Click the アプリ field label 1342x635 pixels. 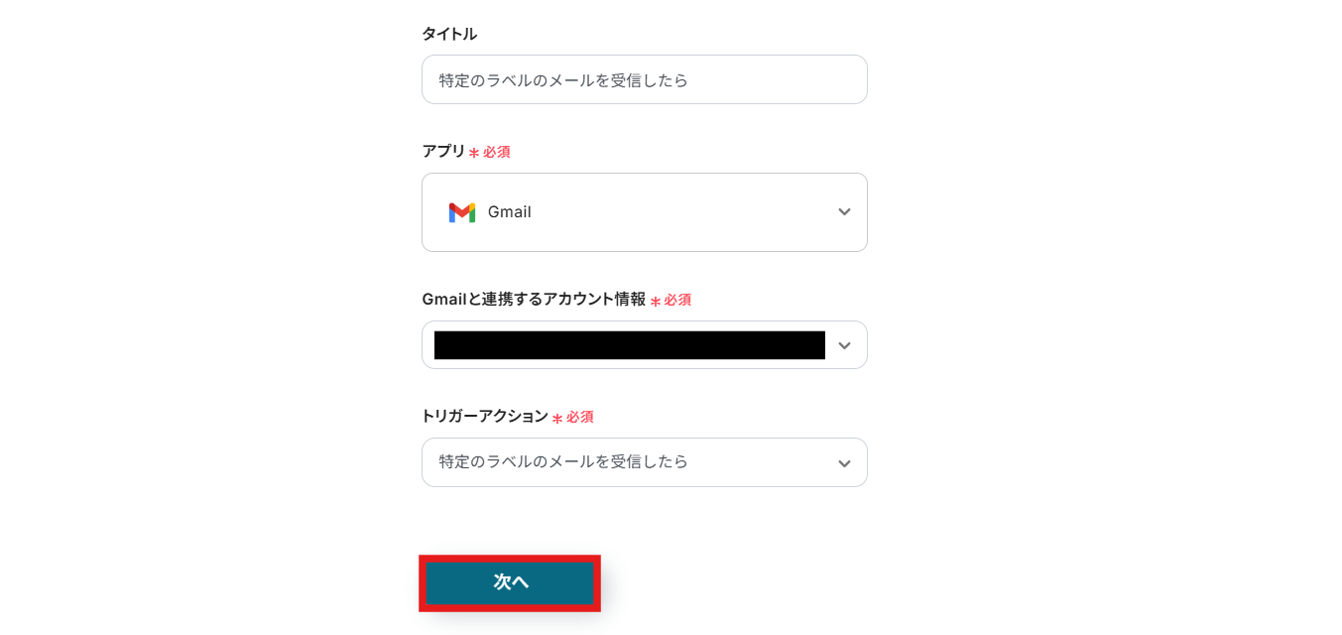pyautogui.click(x=443, y=151)
